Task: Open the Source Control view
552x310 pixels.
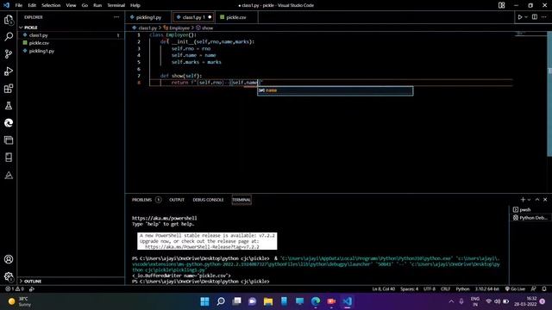Action: [x=9, y=53]
